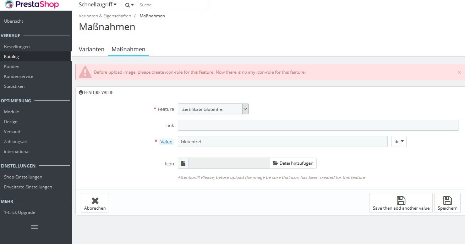Dismiss the pink alert message

pyautogui.click(x=459, y=72)
